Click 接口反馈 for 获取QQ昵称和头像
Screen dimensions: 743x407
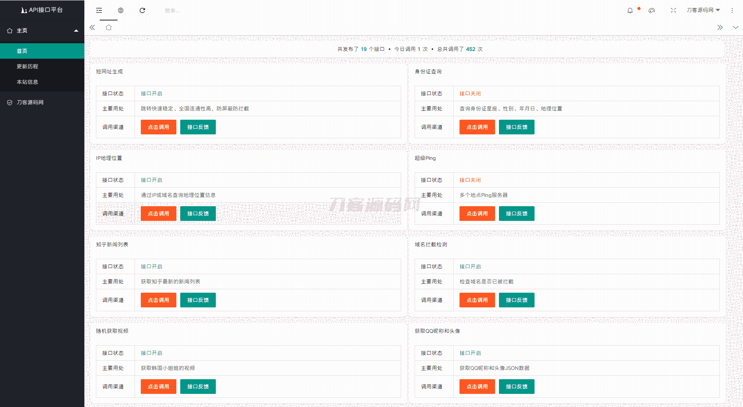(x=517, y=387)
